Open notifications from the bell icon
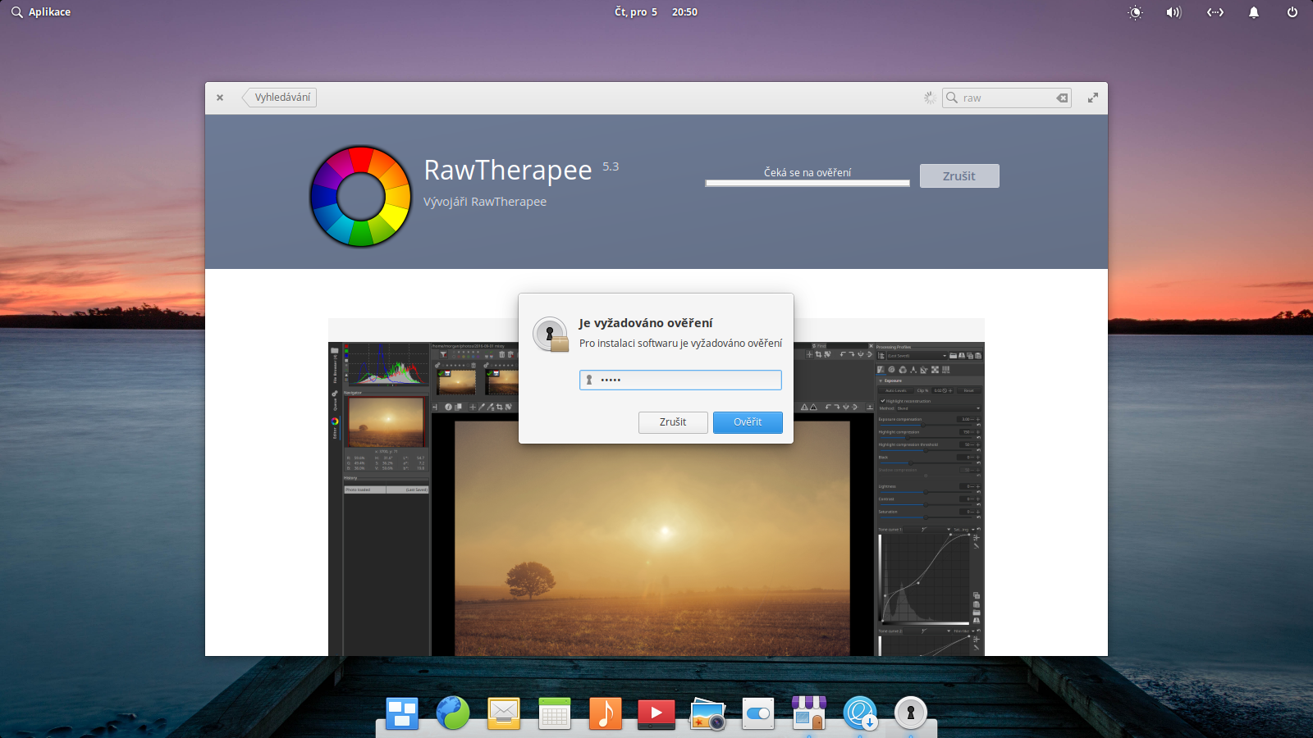The image size is (1313, 738). click(x=1254, y=12)
